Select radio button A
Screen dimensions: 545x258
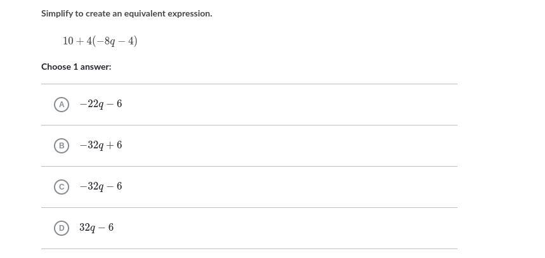[62, 105]
